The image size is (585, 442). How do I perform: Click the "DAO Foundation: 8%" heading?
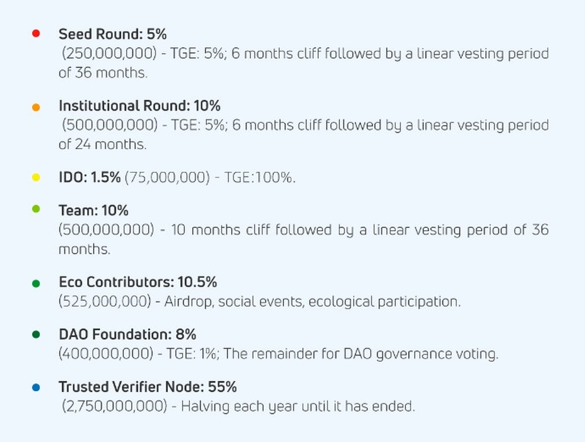[127, 335]
